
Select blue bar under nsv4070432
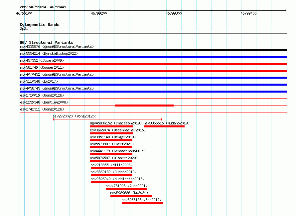coord(153,78)
